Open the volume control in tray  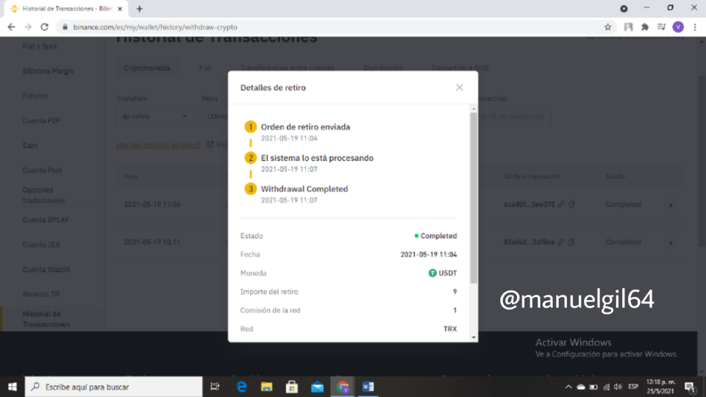(x=618, y=387)
